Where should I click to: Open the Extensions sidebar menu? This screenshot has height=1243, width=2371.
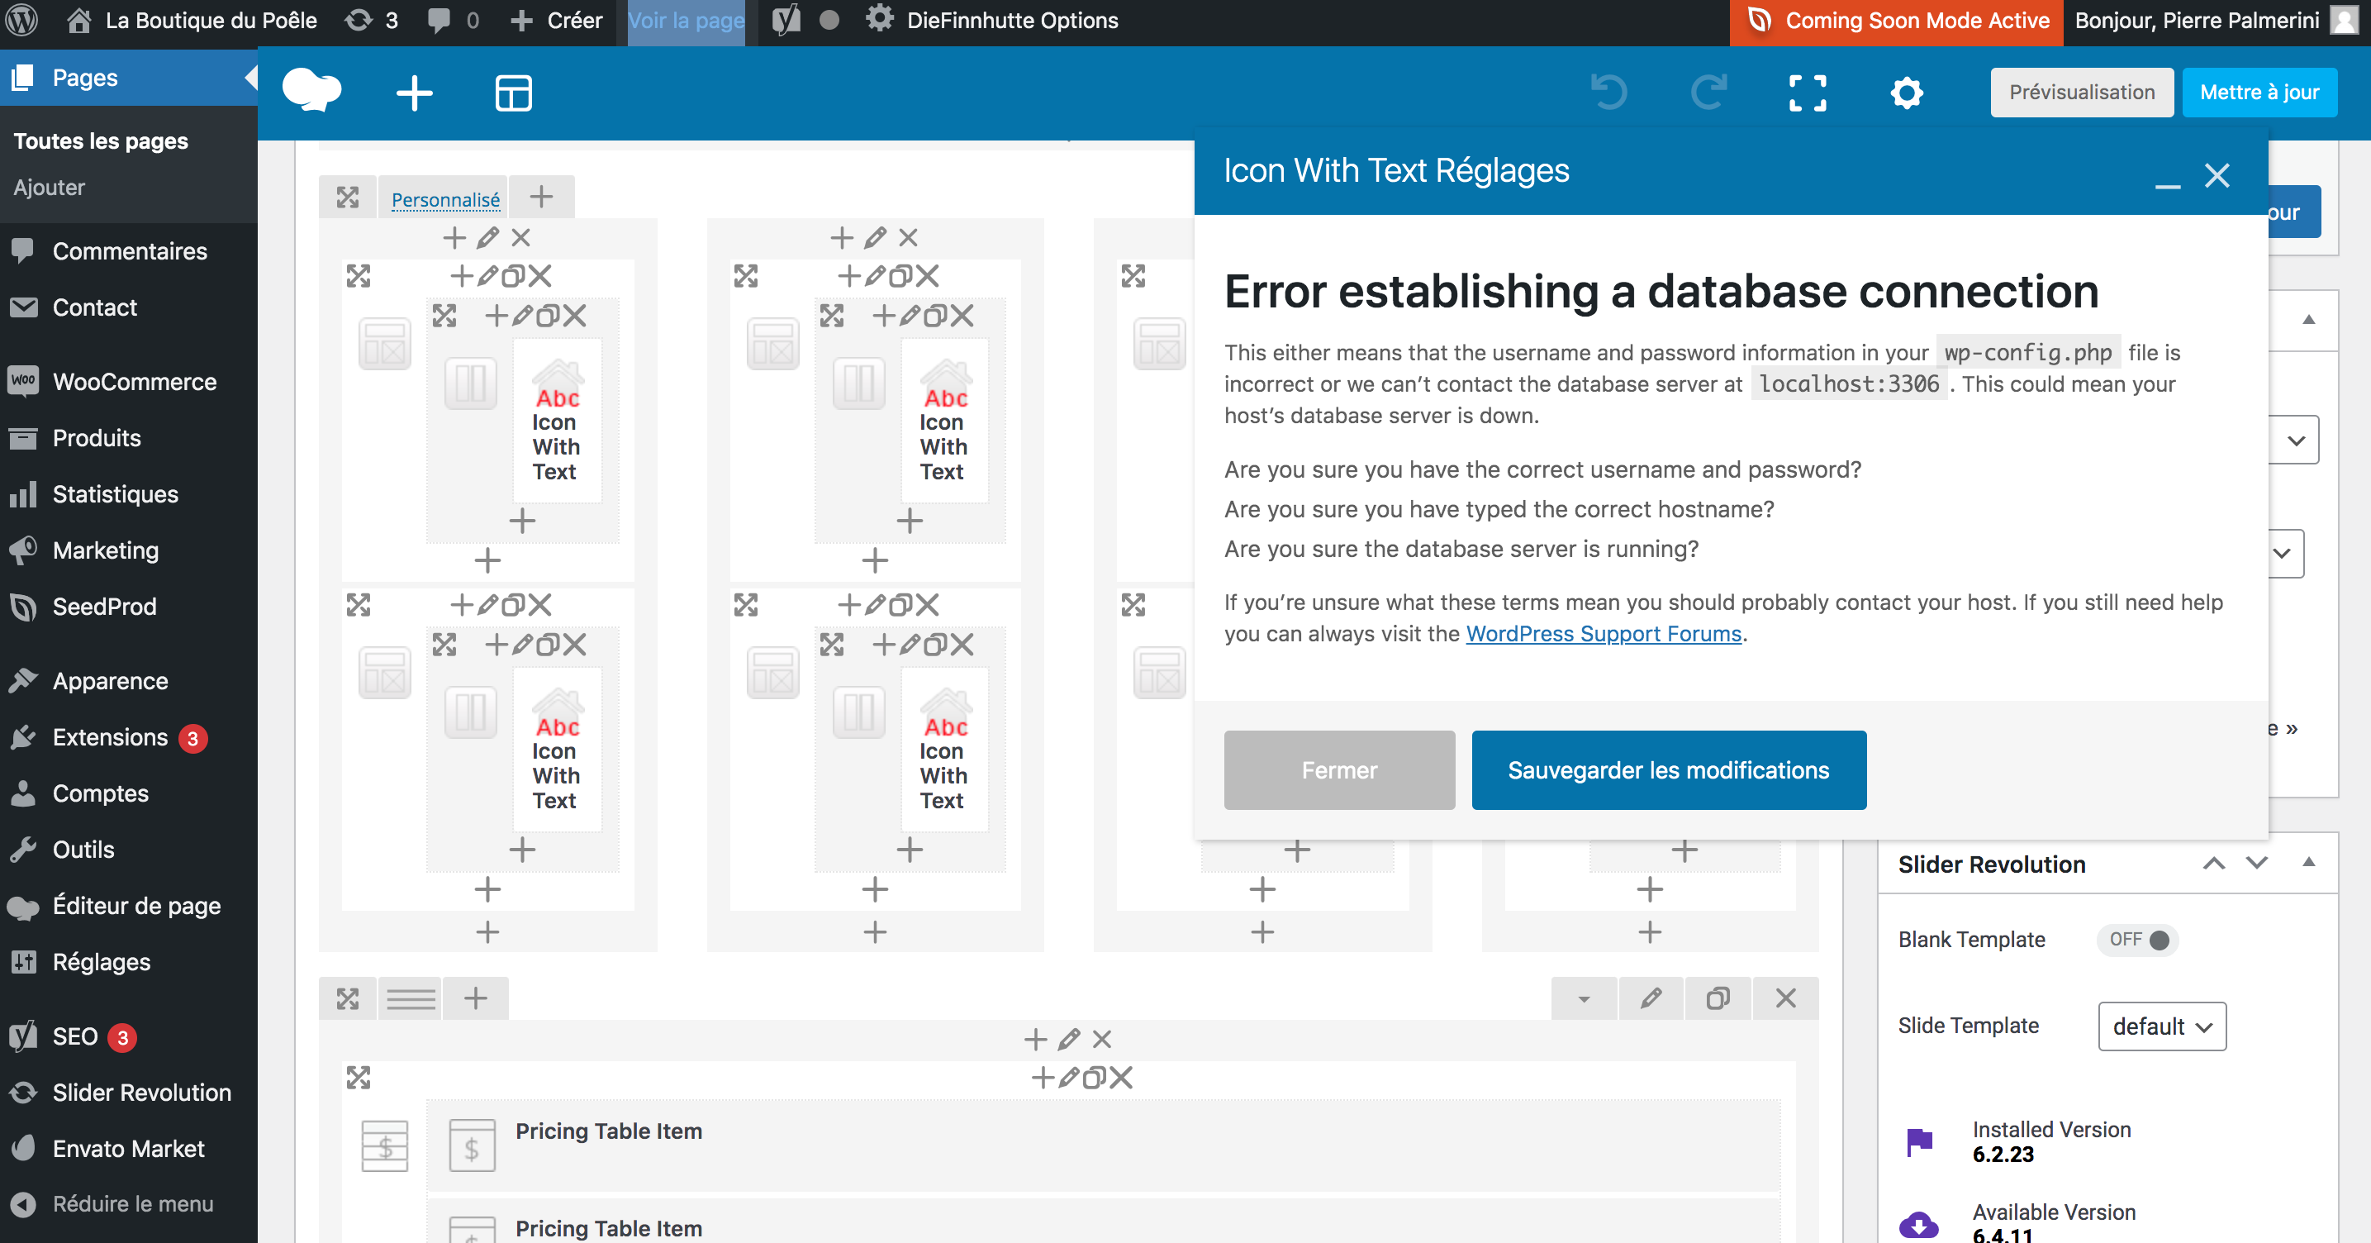tap(110, 736)
